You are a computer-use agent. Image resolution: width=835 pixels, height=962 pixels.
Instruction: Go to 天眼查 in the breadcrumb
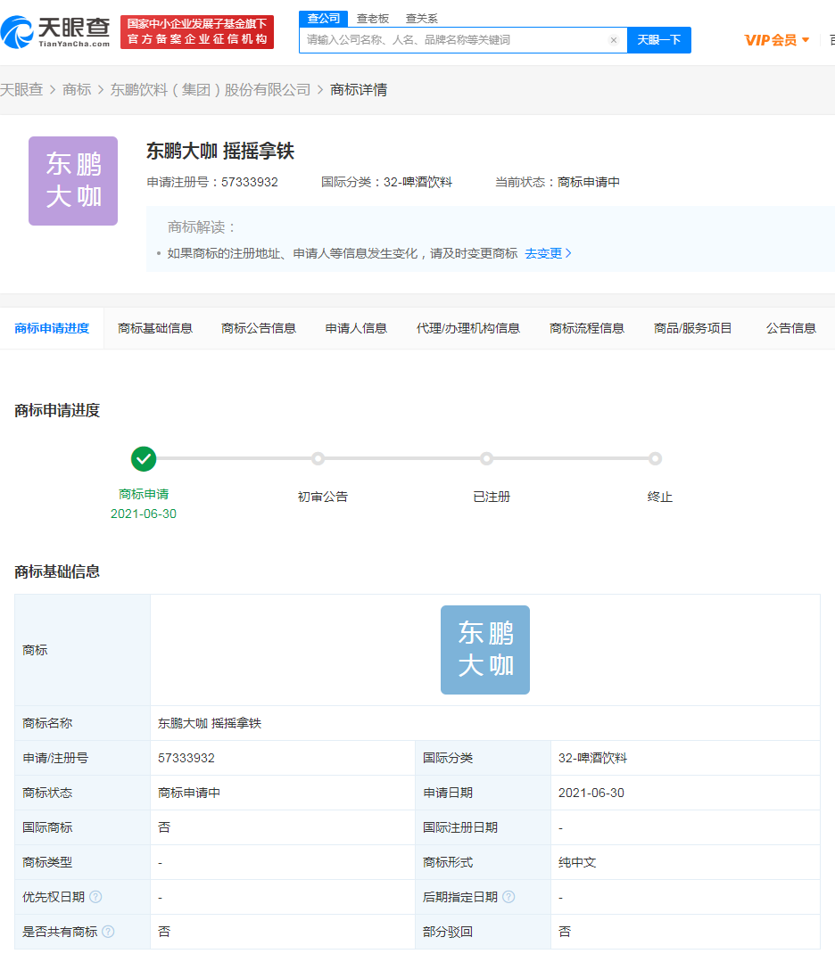21,89
